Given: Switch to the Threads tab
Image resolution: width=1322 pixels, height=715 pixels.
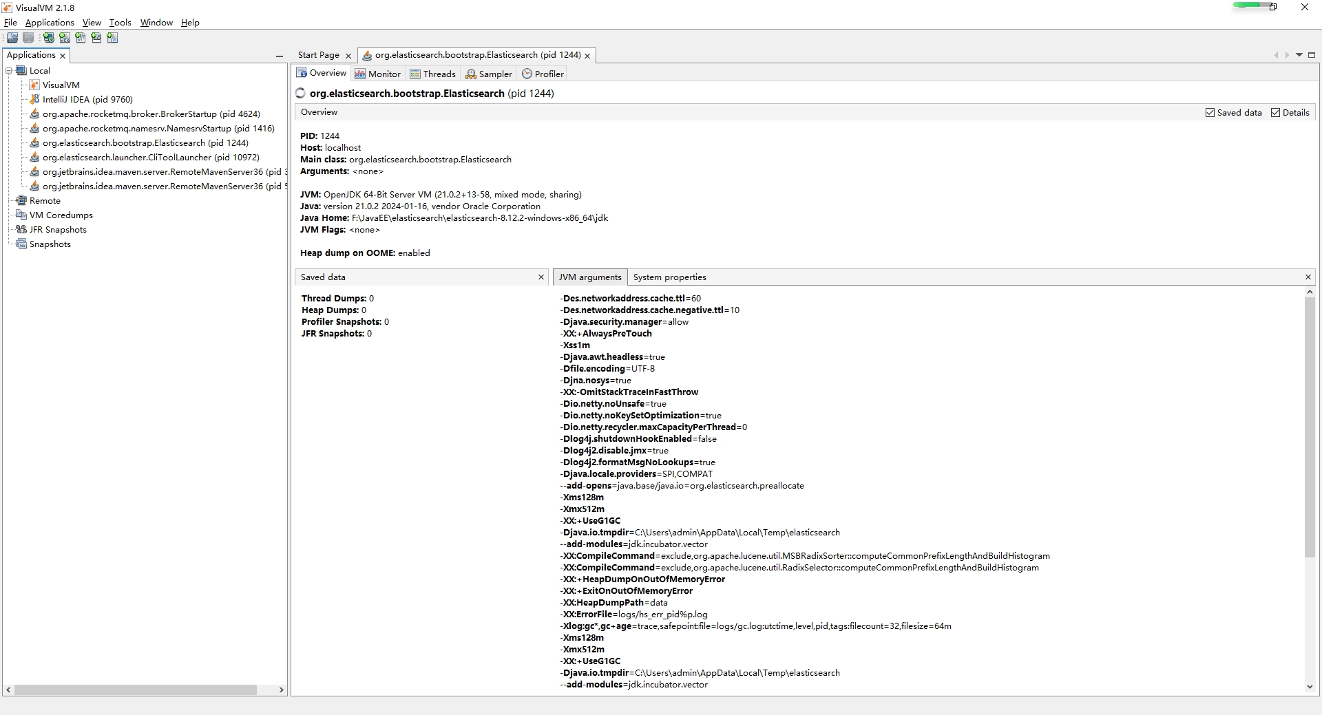Looking at the screenshot, I should tap(432, 74).
